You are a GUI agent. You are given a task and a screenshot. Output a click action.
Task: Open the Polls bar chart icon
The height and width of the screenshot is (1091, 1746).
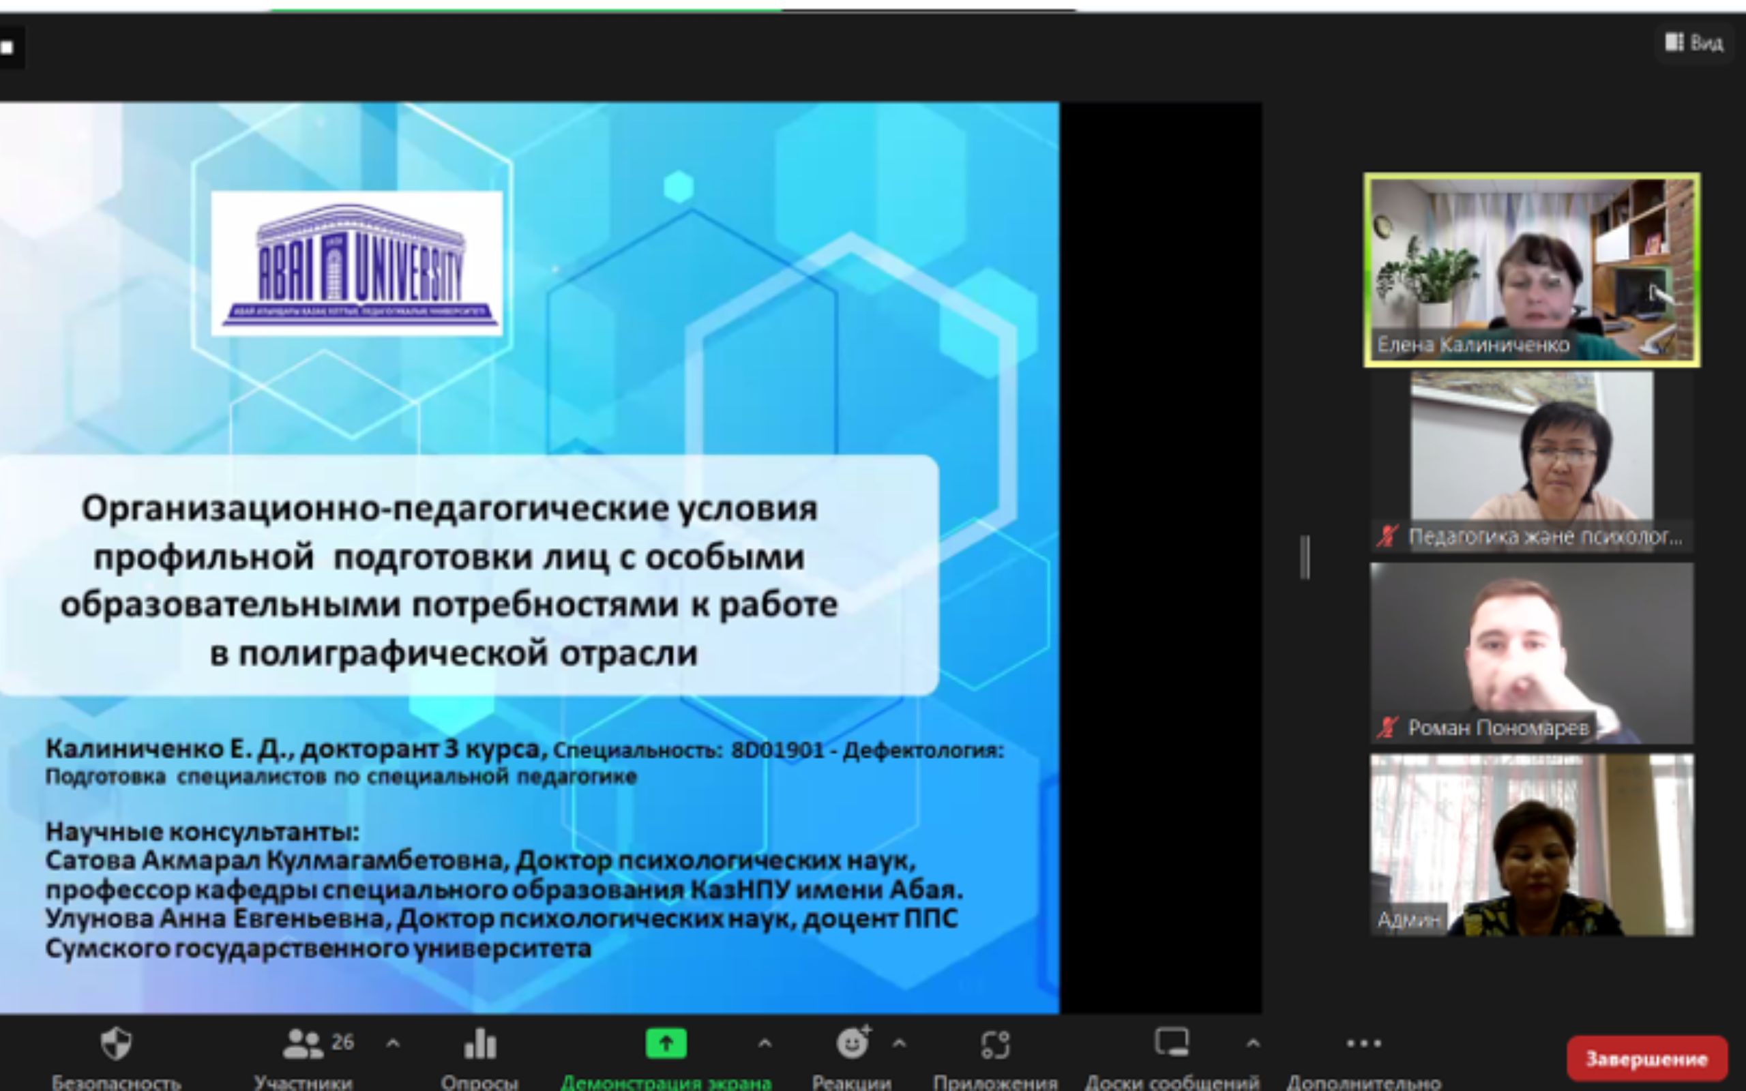click(479, 1043)
